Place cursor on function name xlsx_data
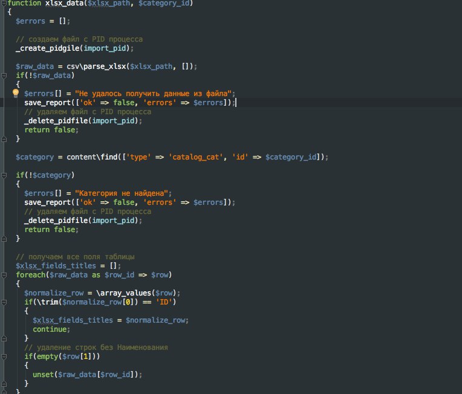 point(64,3)
